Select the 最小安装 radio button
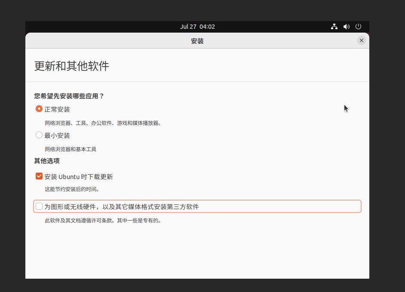Viewport: 405px width, 292px height. tap(39, 135)
